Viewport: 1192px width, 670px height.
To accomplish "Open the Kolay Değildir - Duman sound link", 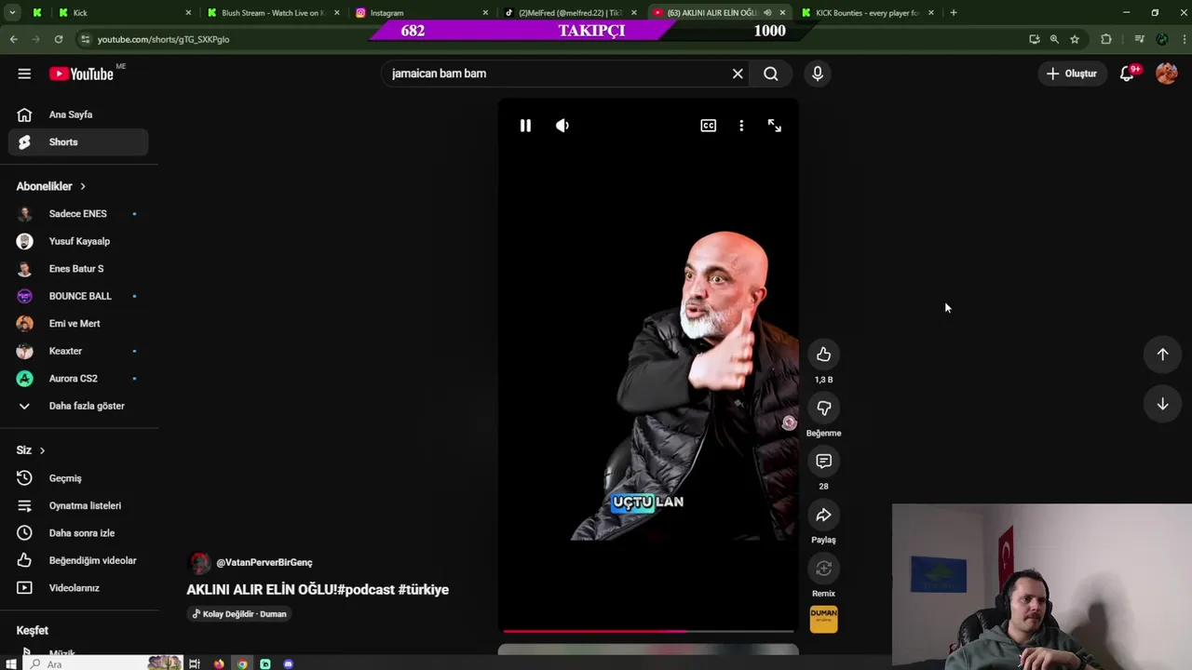I will (x=239, y=614).
